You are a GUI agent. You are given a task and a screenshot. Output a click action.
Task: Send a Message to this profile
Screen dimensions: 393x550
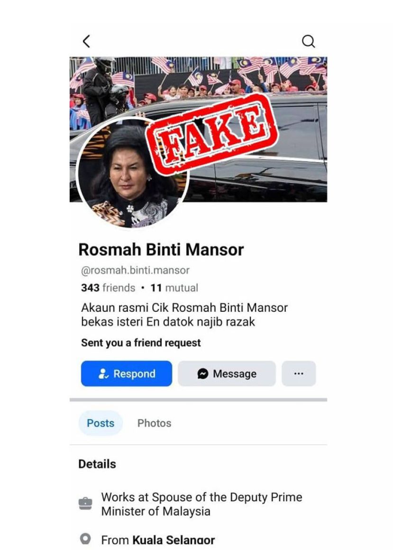coord(227,373)
